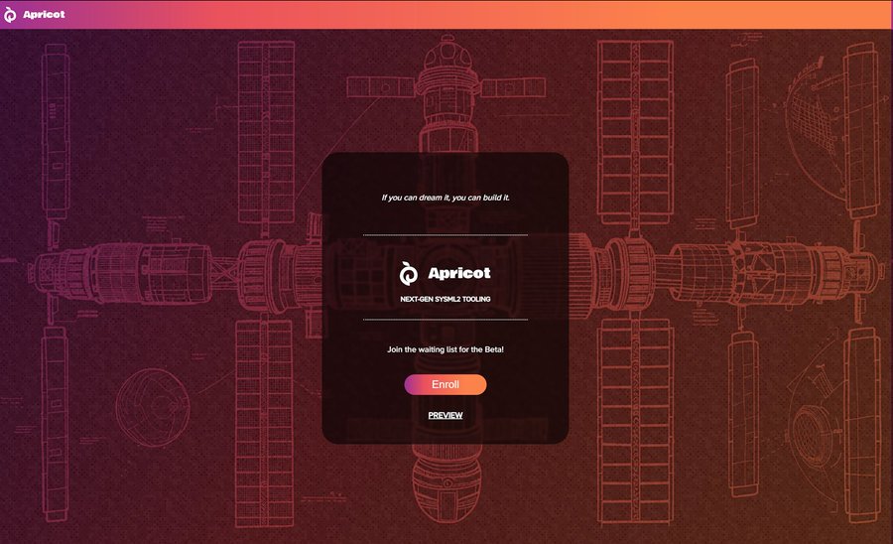
Task: Click the Apricot fruit logo inside the card
Action: [x=408, y=273]
